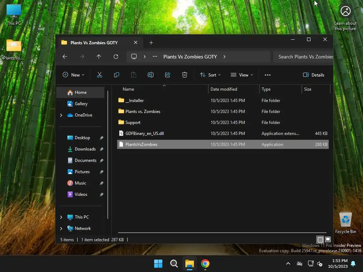Open the See more ellipsis in toolbar

(268, 75)
